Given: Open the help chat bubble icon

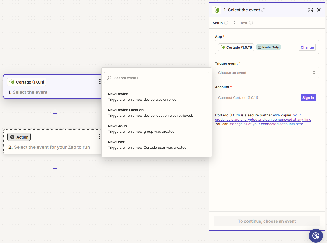Looking at the screenshot, I should tap(316, 236).
